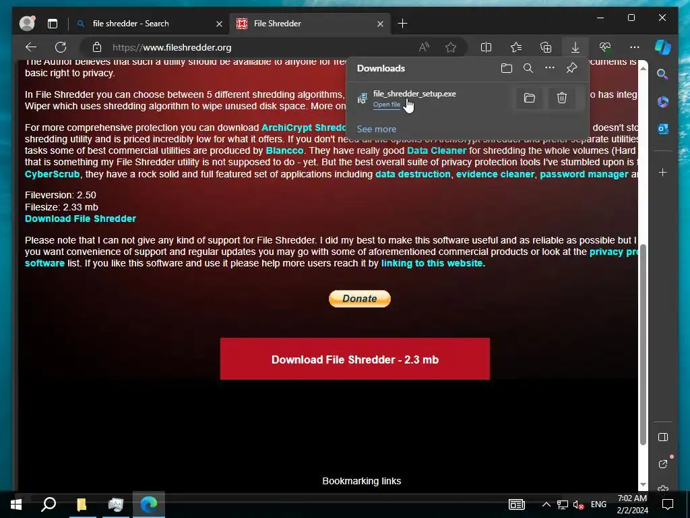Viewport: 690px width, 518px height.
Task: Click the address bar URL
Action: click(x=172, y=47)
